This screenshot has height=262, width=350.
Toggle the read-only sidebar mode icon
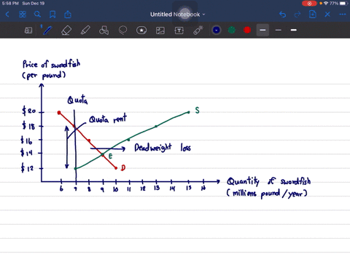[28, 31]
